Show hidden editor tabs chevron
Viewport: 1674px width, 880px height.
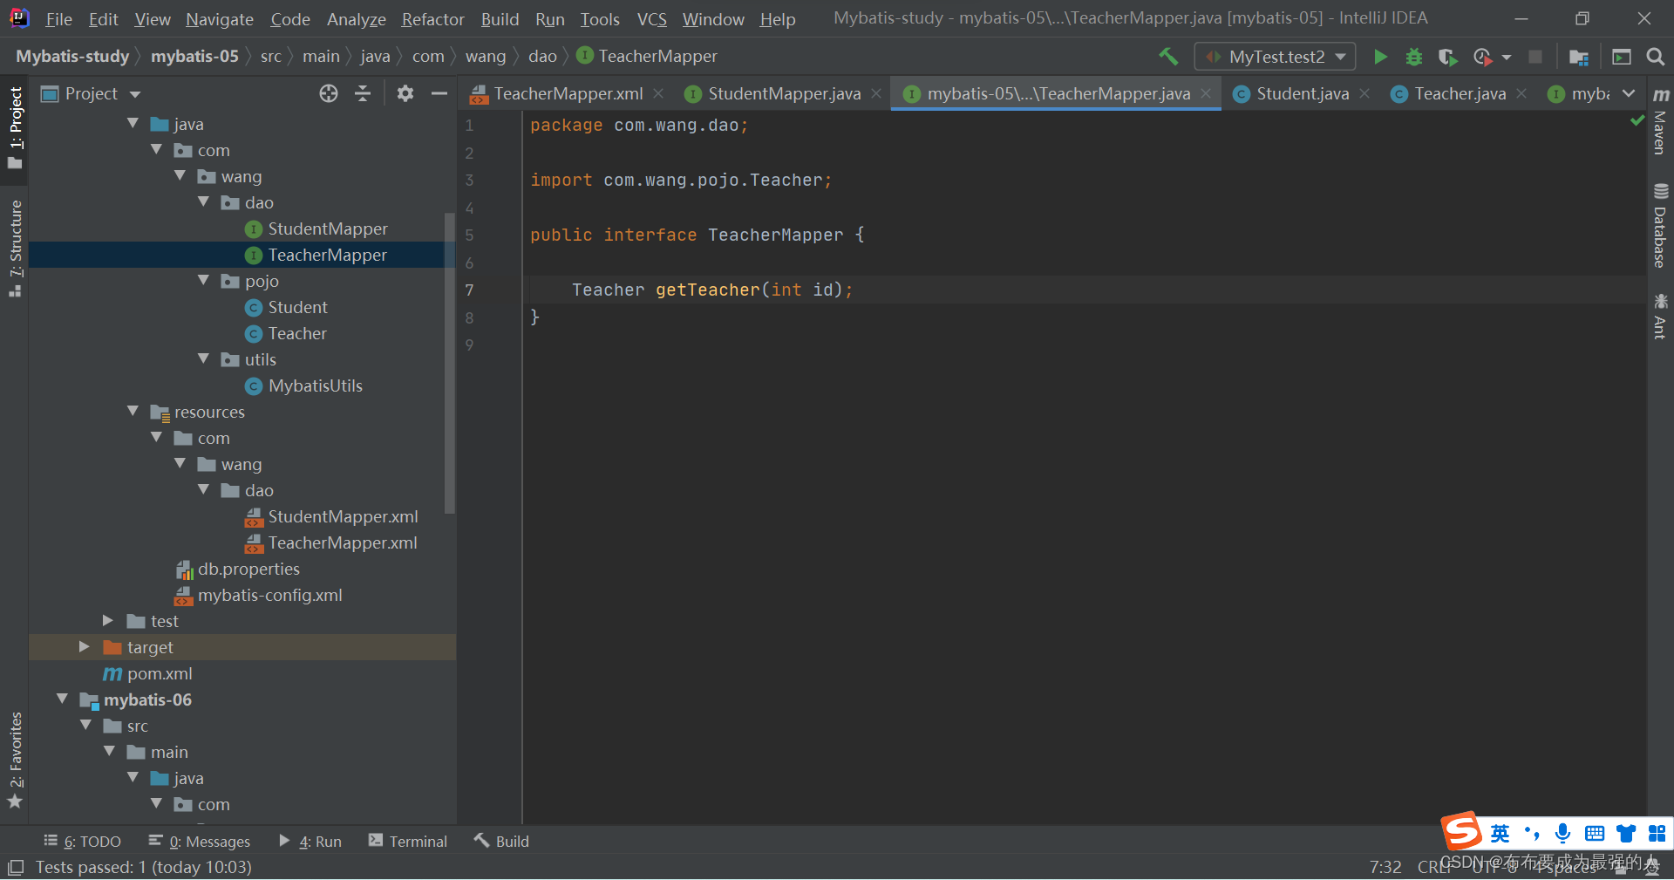(x=1629, y=93)
